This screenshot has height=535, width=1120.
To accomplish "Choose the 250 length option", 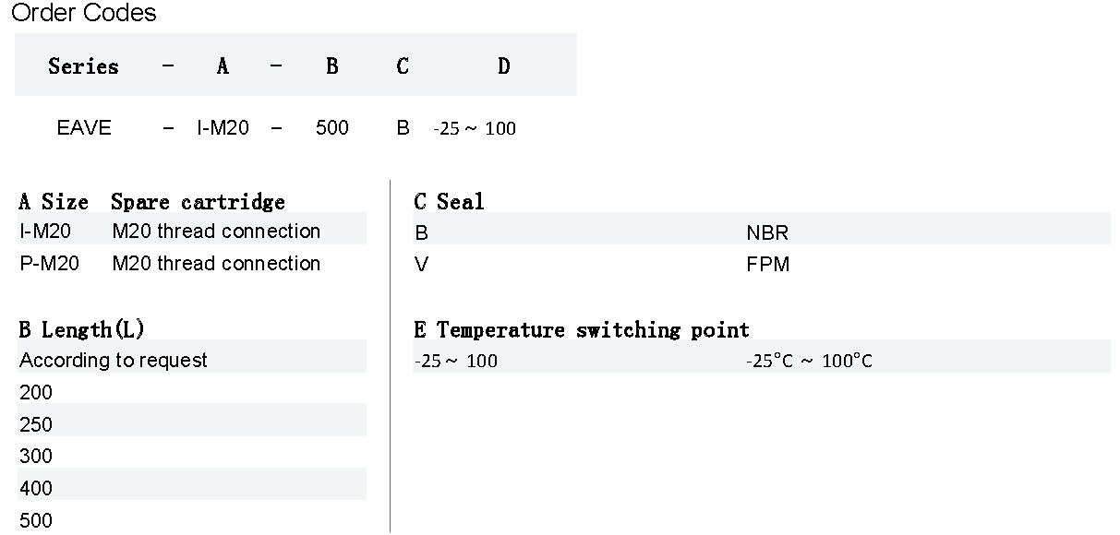I will coord(36,425).
